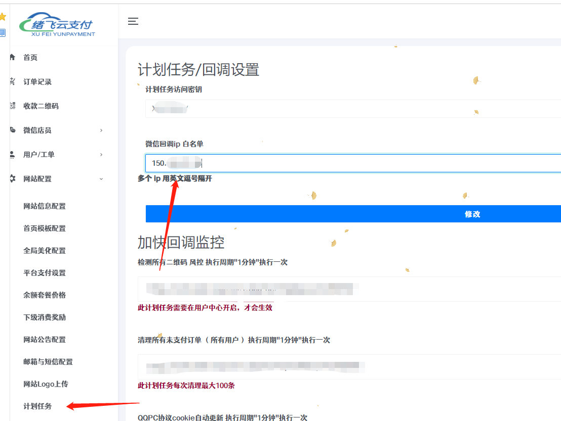Select the 订单记录 order list icon
561x421 pixels.
point(11,81)
